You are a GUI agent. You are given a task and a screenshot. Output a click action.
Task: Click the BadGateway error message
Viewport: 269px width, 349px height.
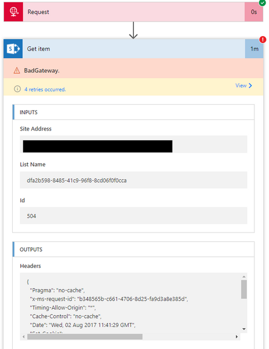[x=42, y=70]
